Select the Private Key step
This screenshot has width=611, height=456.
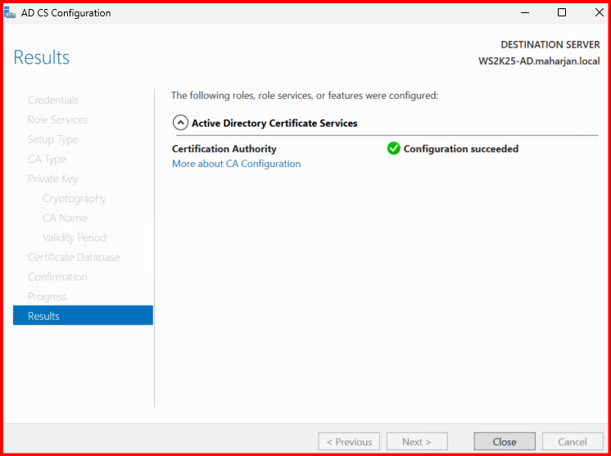tap(52, 178)
